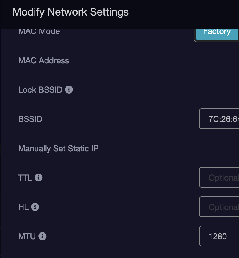This screenshot has height=258, width=239.
Task: Click the MAC Address label
Action: (x=44, y=61)
